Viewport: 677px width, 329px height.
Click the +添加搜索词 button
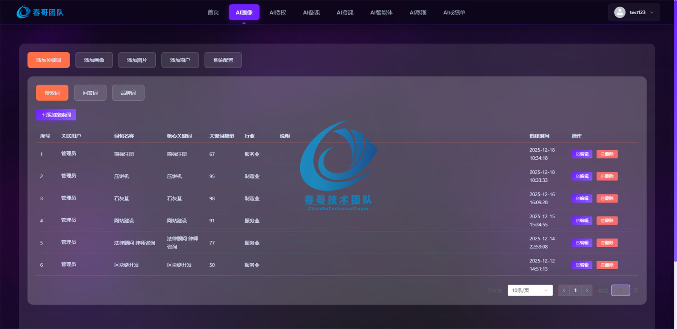click(56, 115)
